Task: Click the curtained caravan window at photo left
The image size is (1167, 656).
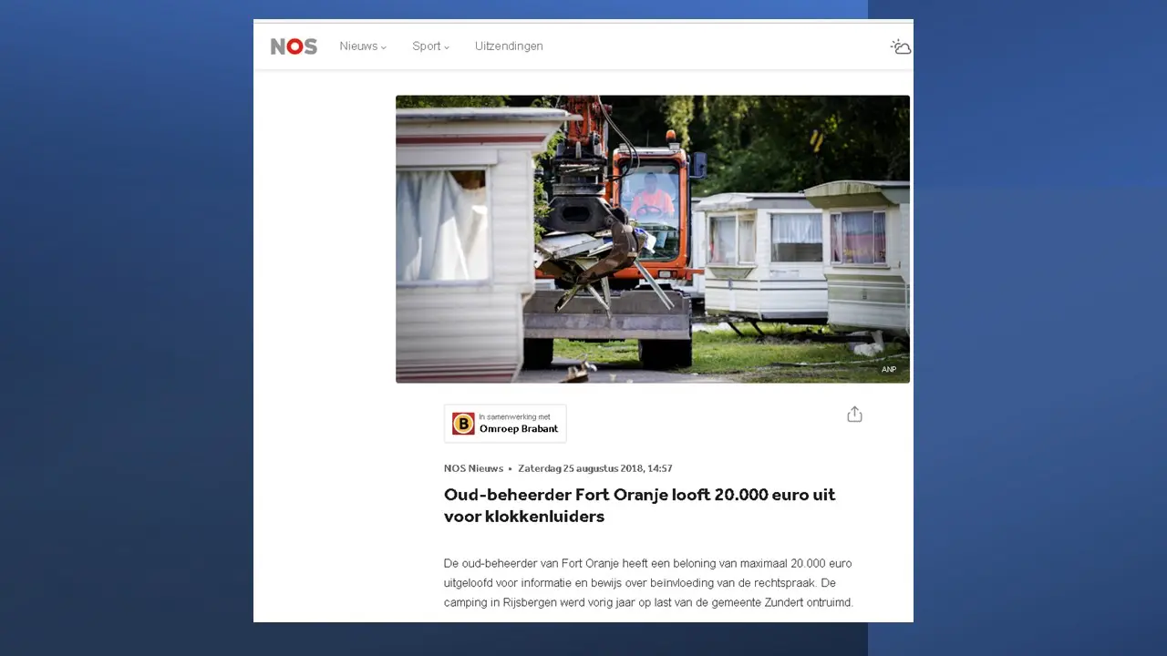Action: pos(443,225)
